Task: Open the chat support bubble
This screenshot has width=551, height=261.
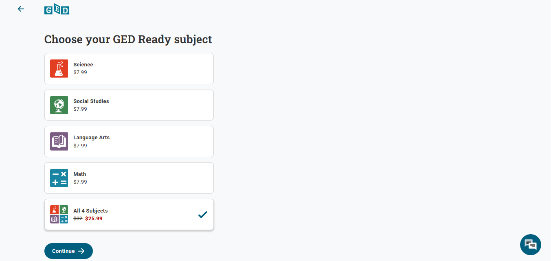Action: [530, 245]
